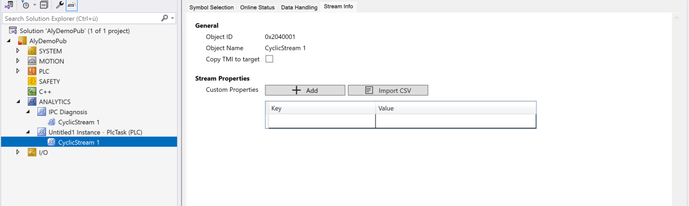This screenshot has width=689, height=206.
Task: Click the highlighted CyclicStream 1 stream icon
Action: click(x=51, y=142)
